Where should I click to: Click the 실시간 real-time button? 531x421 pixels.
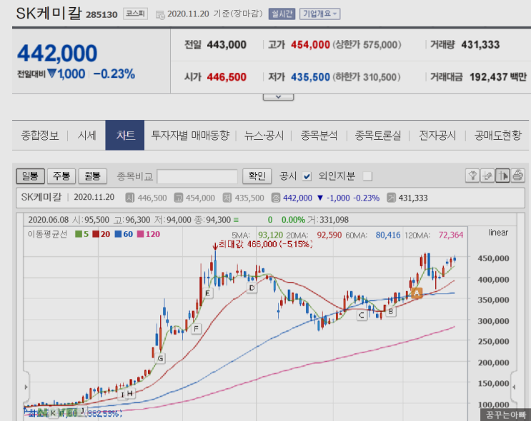[282, 14]
